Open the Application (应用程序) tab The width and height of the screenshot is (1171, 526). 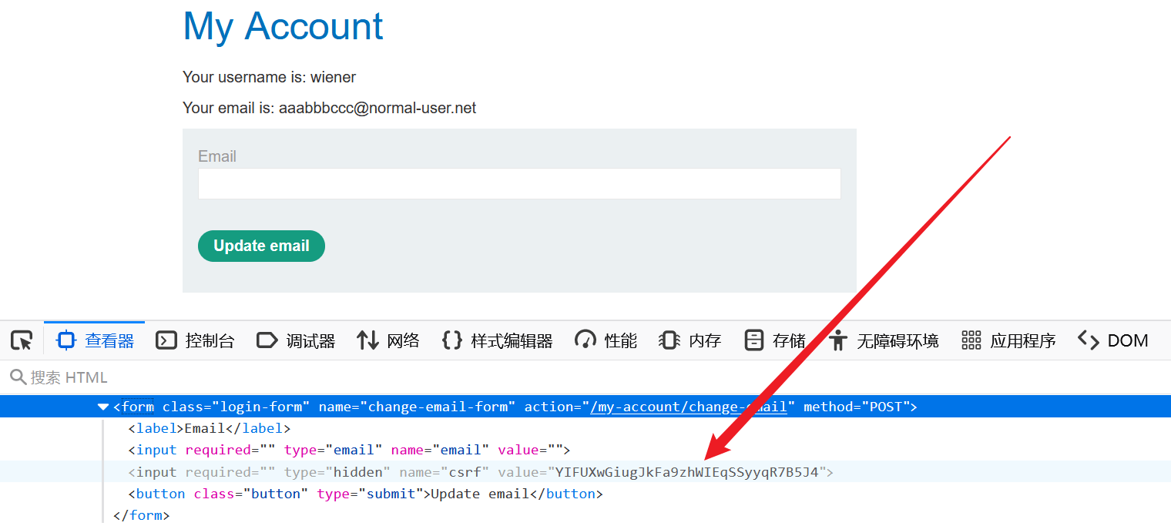click(x=1008, y=340)
